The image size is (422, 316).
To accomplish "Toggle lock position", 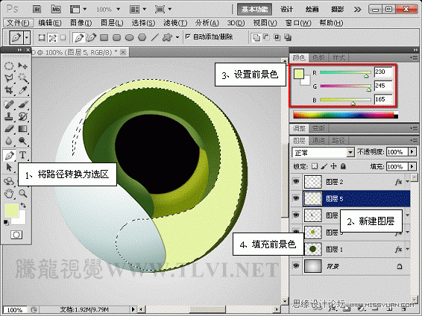I will pos(333,166).
